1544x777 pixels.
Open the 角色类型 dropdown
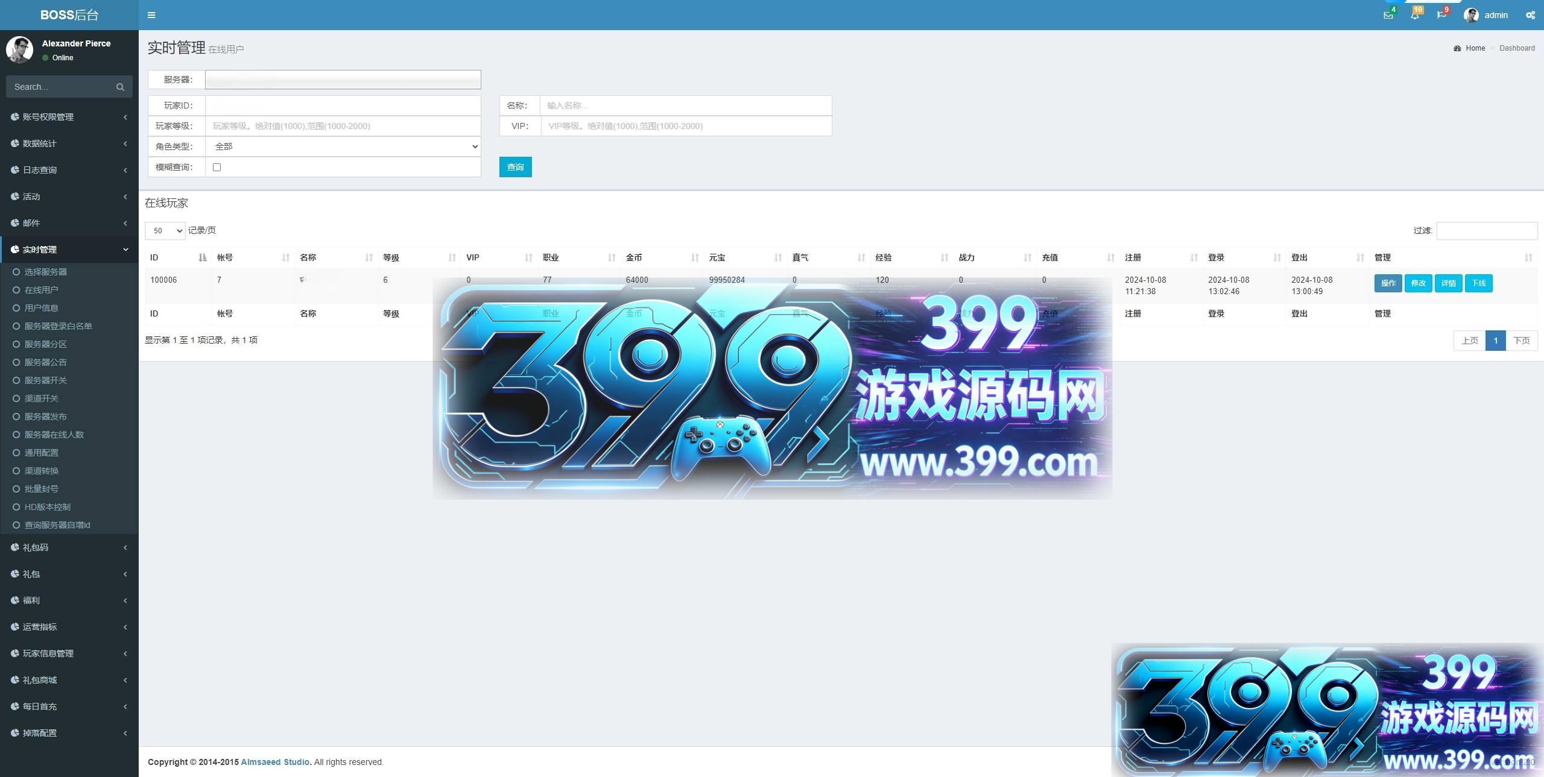pos(343,146)
